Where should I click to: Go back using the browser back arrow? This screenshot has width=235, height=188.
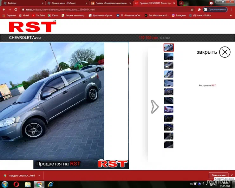coord(4,10)
